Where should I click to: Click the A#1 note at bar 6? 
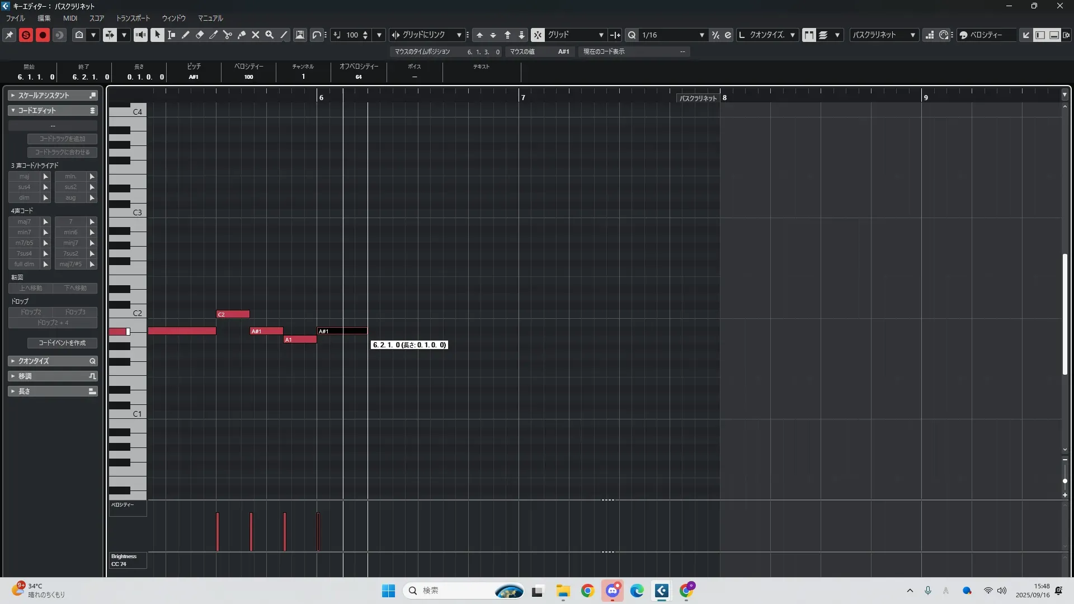pos(342,331)
